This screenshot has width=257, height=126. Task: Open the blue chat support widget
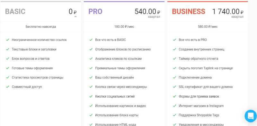[x=251, y=116]
